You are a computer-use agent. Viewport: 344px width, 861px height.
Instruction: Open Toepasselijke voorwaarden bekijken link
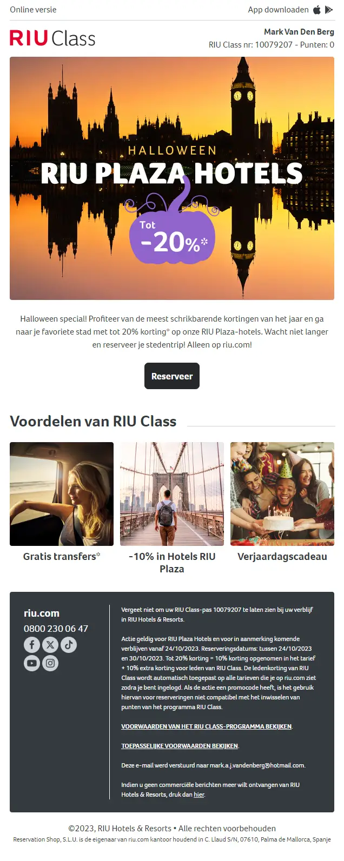(180, 746)
